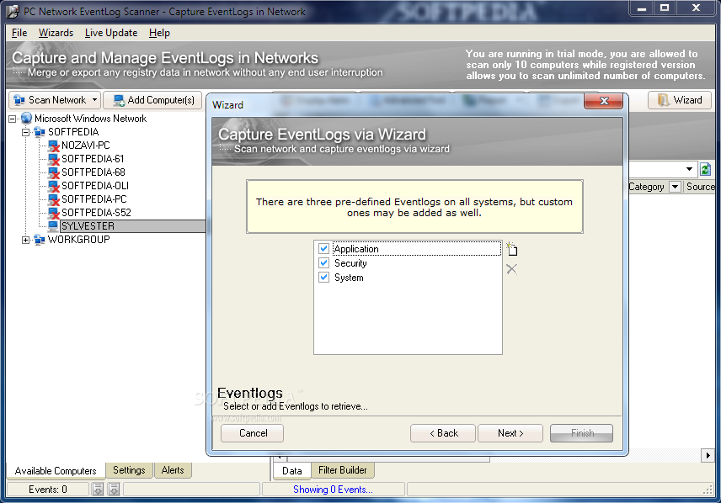The height and width of the screenshot is (503, 721).
Task: Click the WORKGROUP group icon
Action: [40, 240]
